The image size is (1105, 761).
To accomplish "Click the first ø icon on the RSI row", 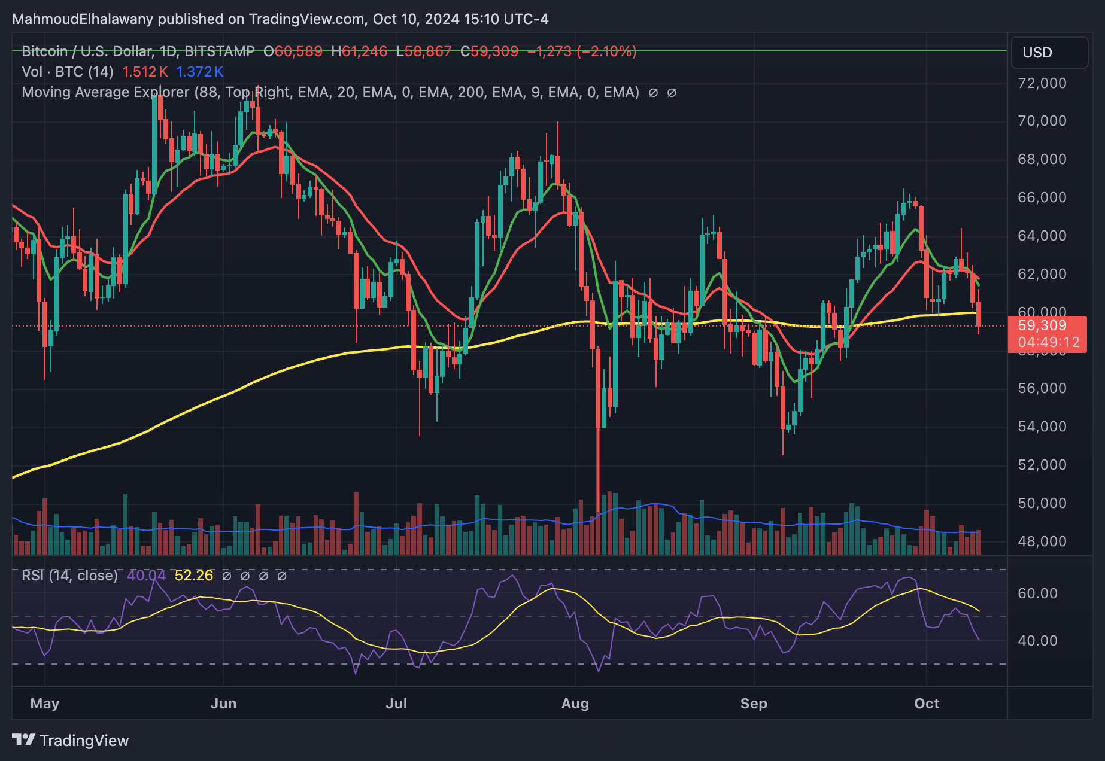I will tap(226, 576).
